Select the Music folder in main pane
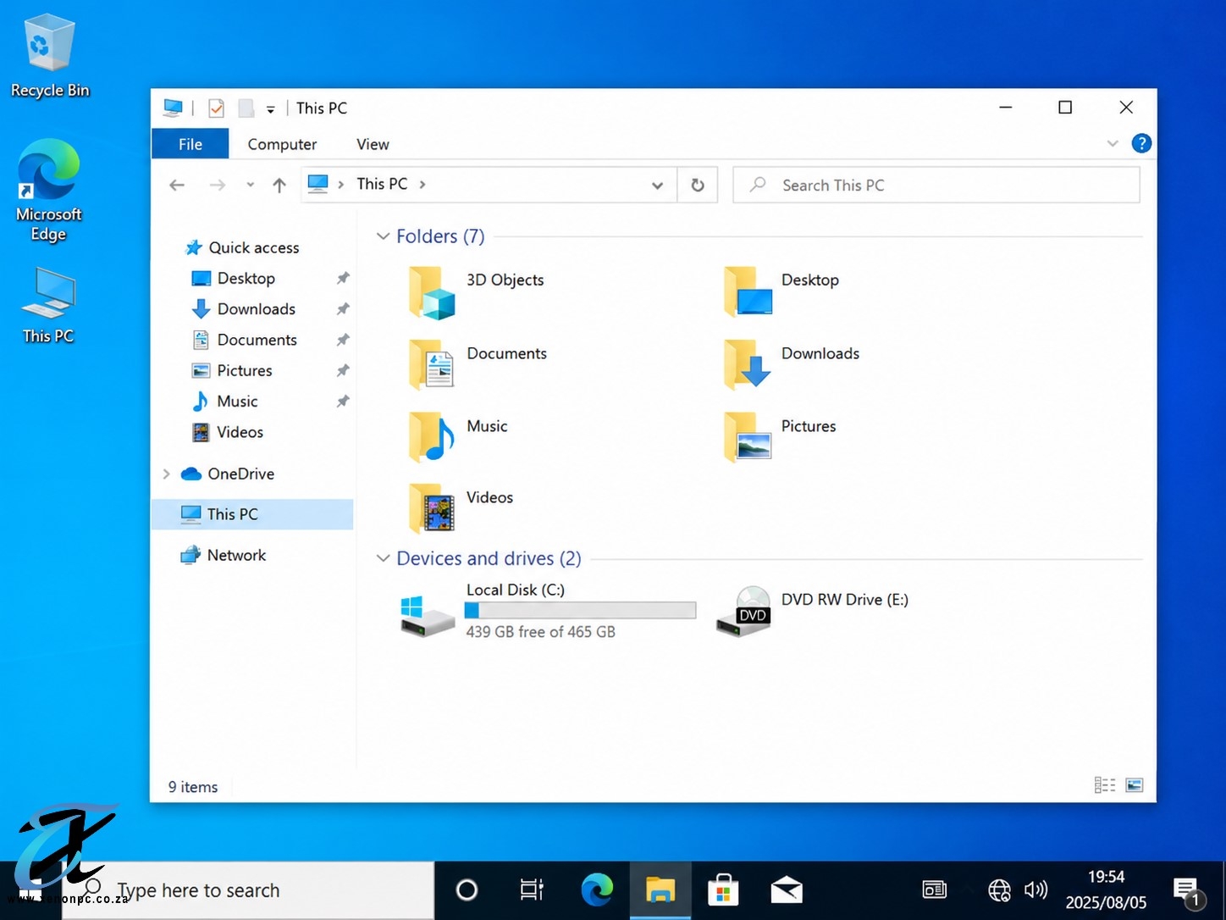 [x=458, y=437]
